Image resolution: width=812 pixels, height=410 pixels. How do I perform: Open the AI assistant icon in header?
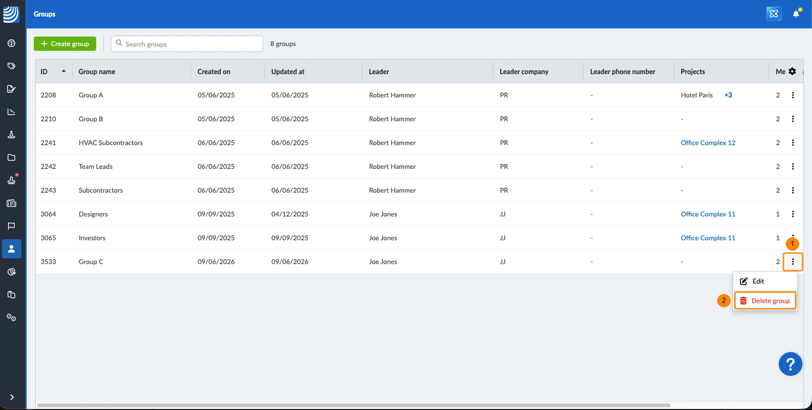pyautogui.click(x=773, y=14)
